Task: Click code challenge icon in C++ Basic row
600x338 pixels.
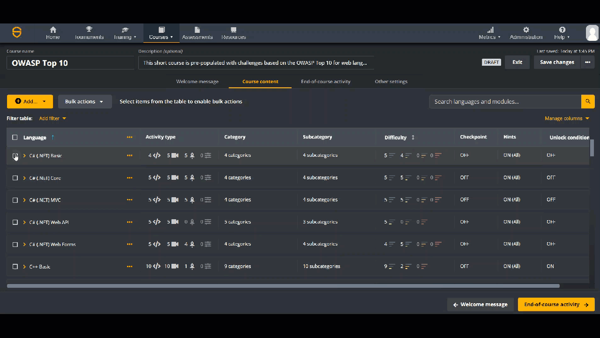Action: point(157,266)
